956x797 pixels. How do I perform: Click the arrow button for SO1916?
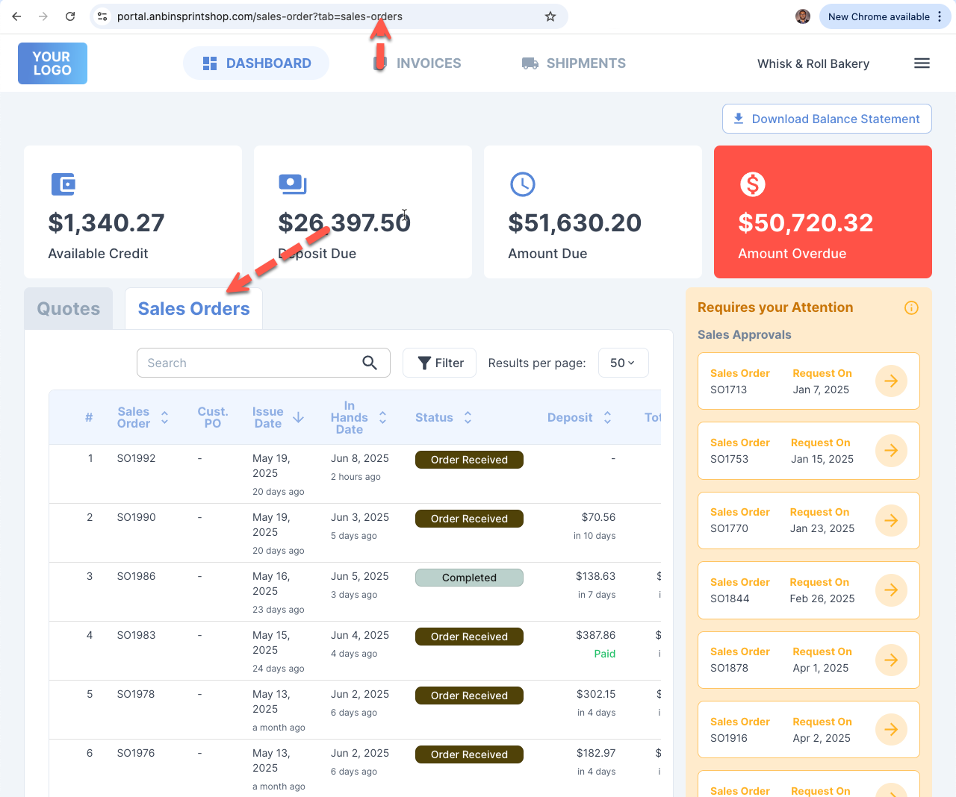pos(891,730)
